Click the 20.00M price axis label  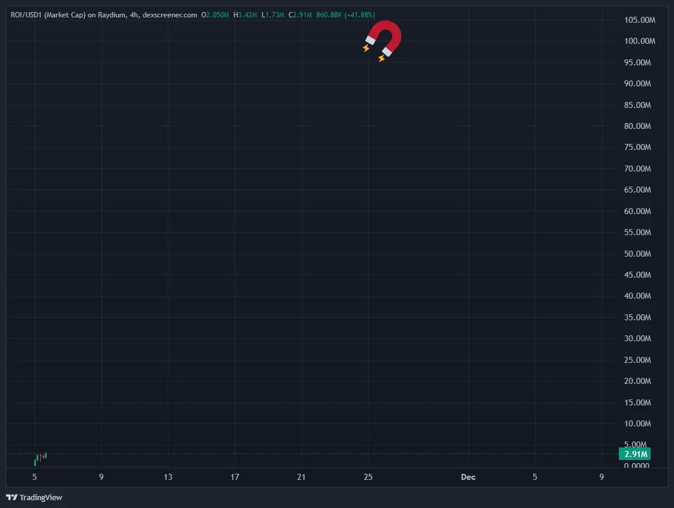click(637, 381)
